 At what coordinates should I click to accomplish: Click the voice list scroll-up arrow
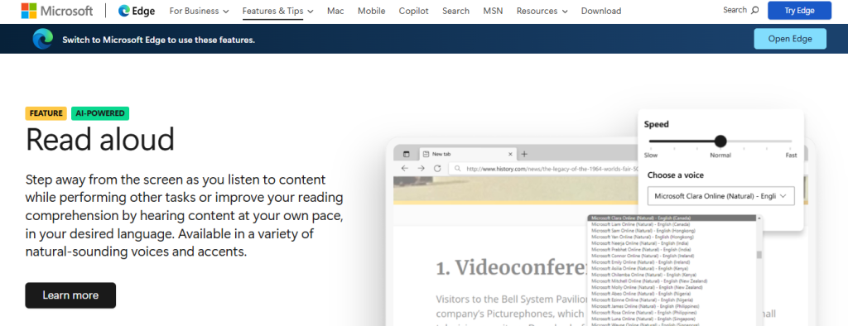point(759,218)
